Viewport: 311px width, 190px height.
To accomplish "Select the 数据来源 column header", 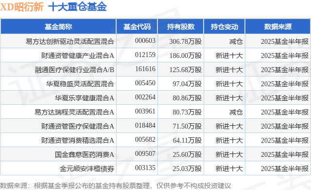I will point(278,27).
